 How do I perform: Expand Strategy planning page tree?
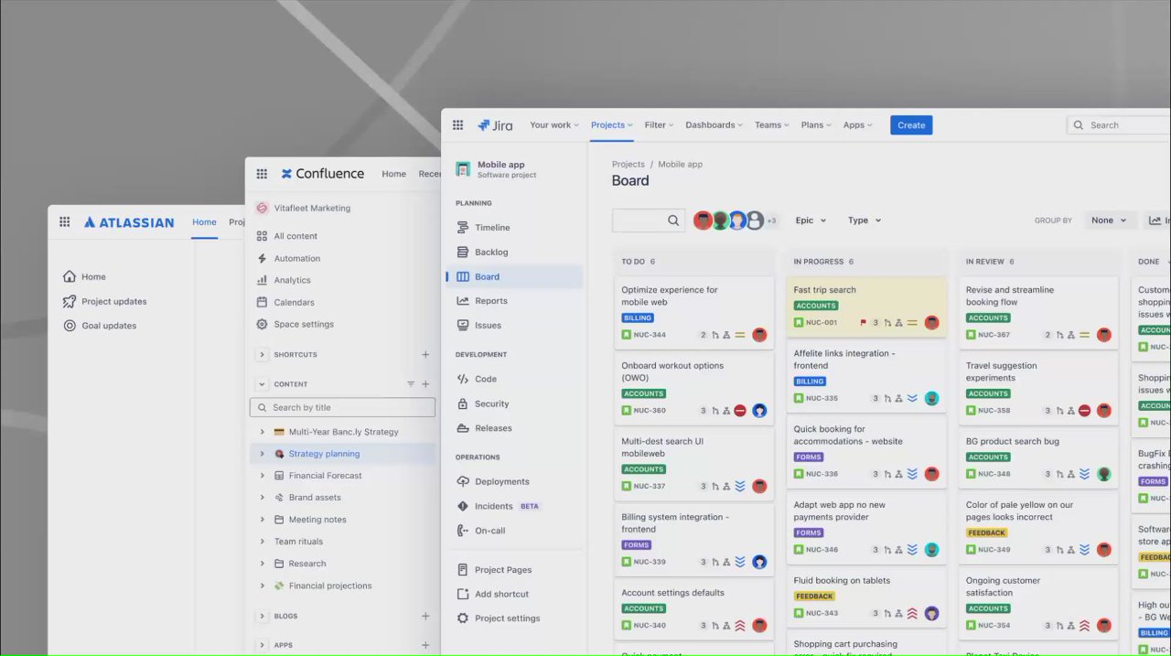pyautogui.click(x=263, y=454)
